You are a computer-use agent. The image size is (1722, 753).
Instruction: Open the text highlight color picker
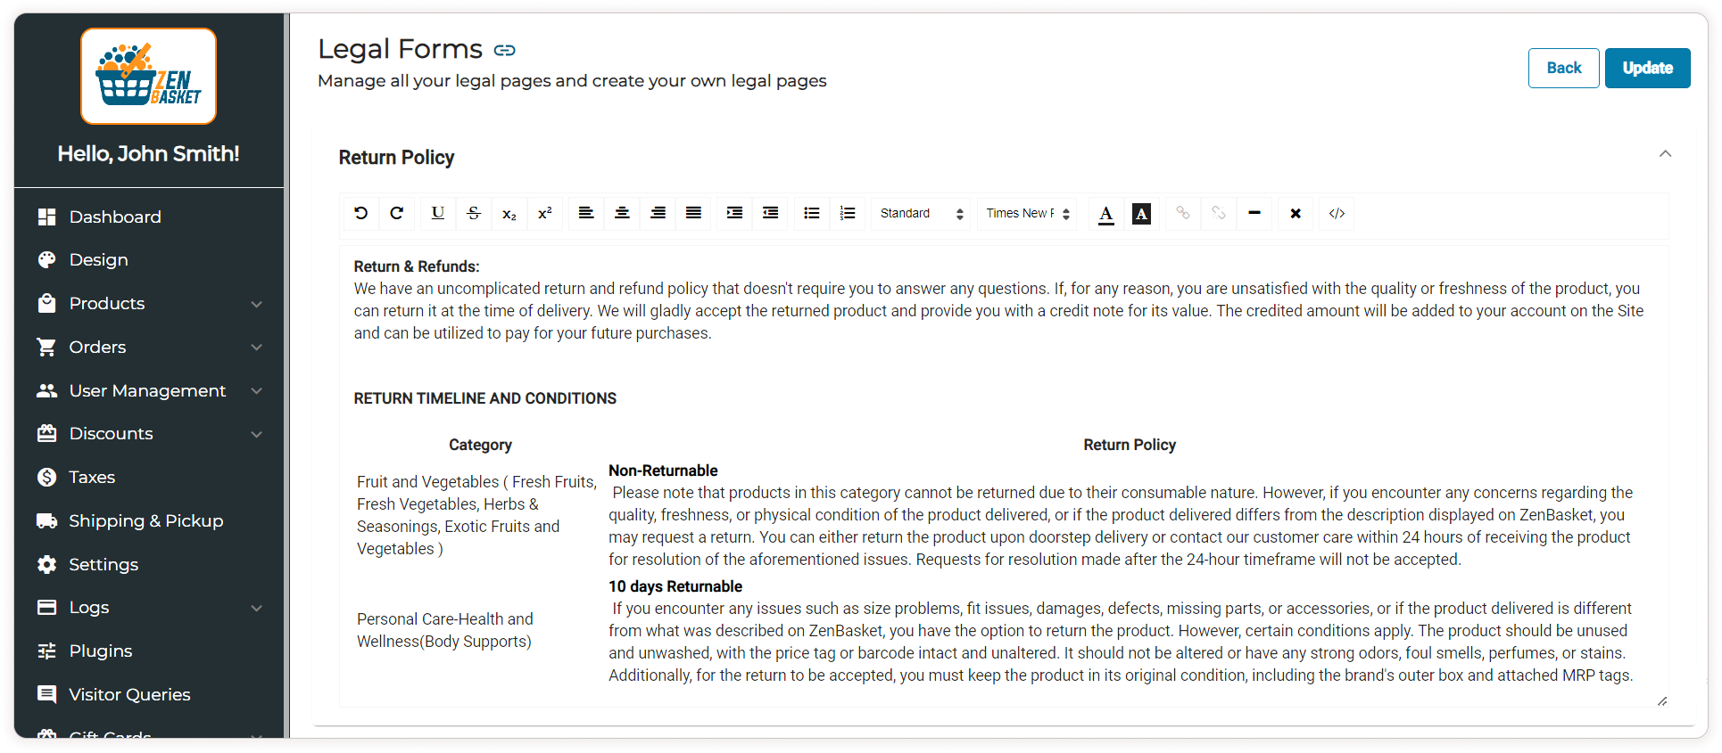pos(1141,213)
